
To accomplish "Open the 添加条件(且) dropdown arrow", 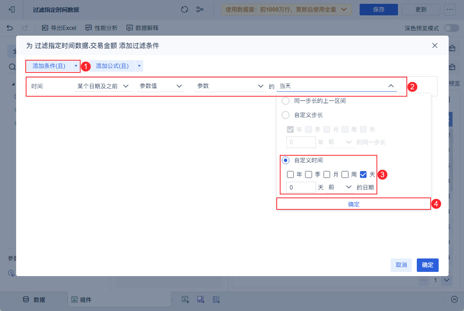I will (x=76, y=66).
